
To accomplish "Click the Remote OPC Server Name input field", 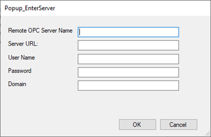I will [128, 32].
